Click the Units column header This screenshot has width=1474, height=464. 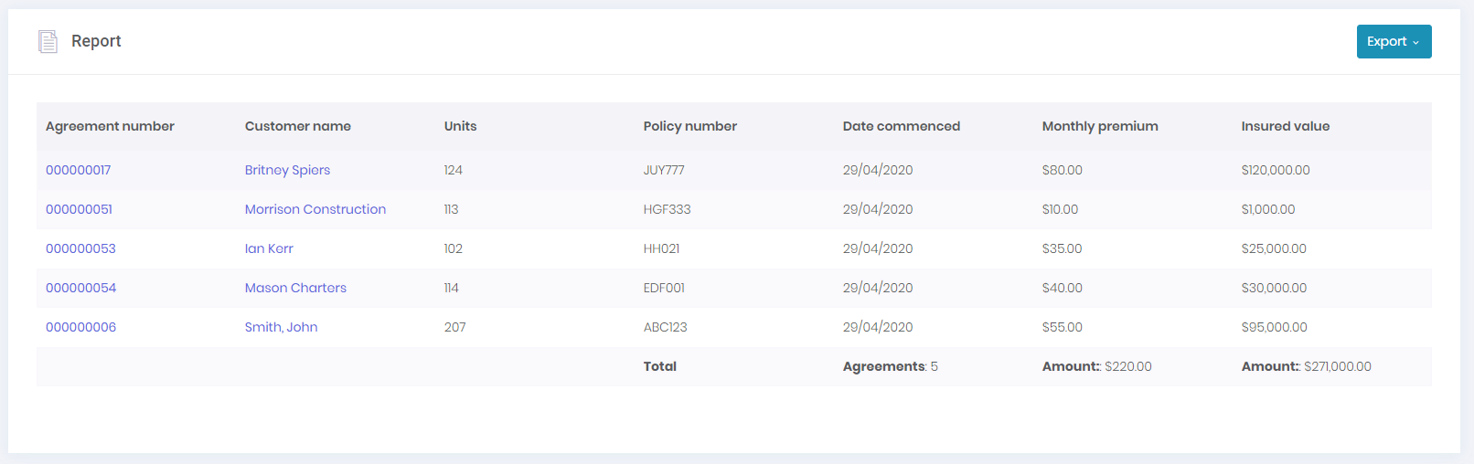pos(460,126)
